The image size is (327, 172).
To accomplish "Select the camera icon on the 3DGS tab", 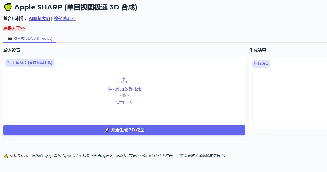I will pyautogui.click(x=10, y=38).
